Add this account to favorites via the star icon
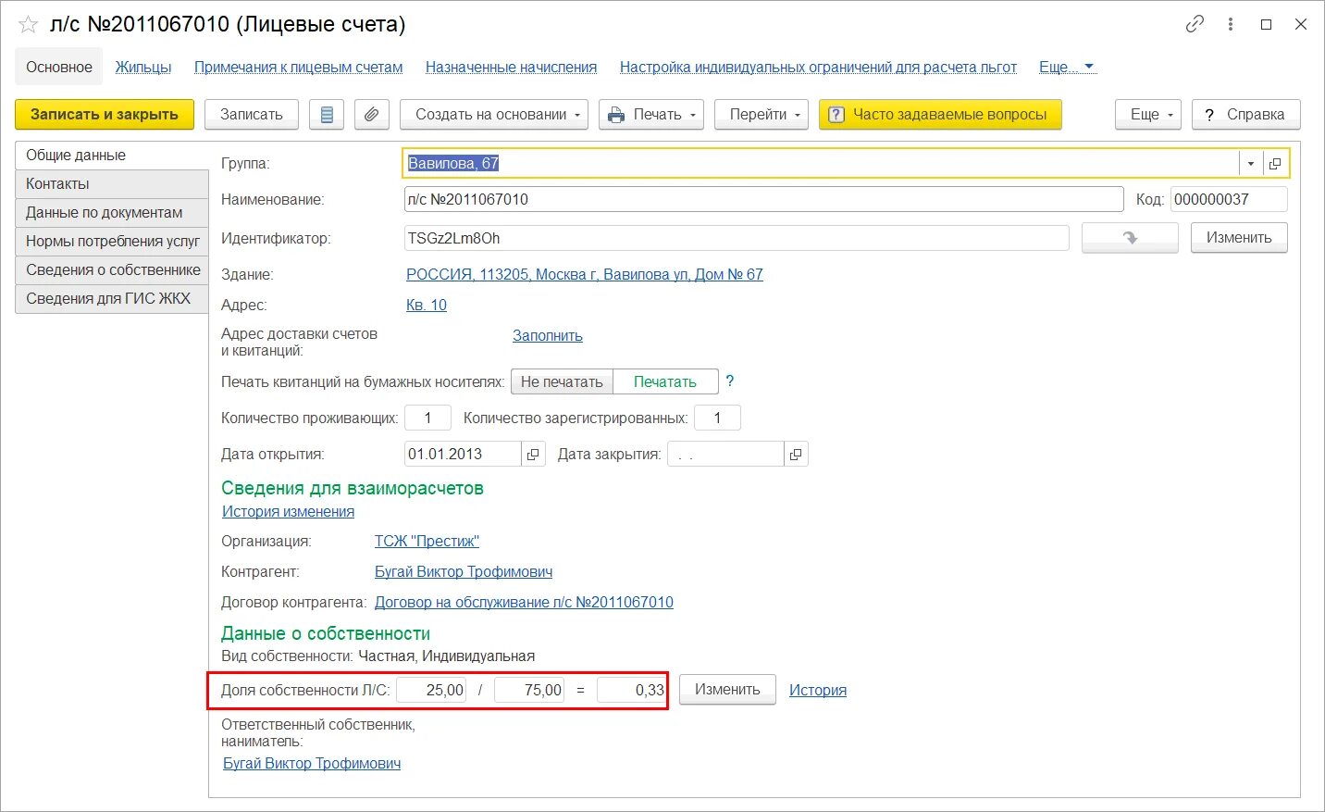1325x812 pixels. coord(28,25)
